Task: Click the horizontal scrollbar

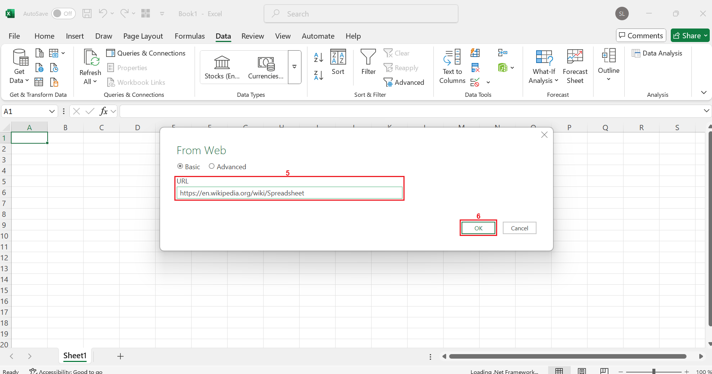Action: [568, 356]
